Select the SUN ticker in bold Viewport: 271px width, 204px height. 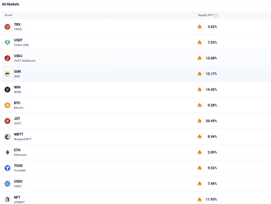click(x=17, y=71)
